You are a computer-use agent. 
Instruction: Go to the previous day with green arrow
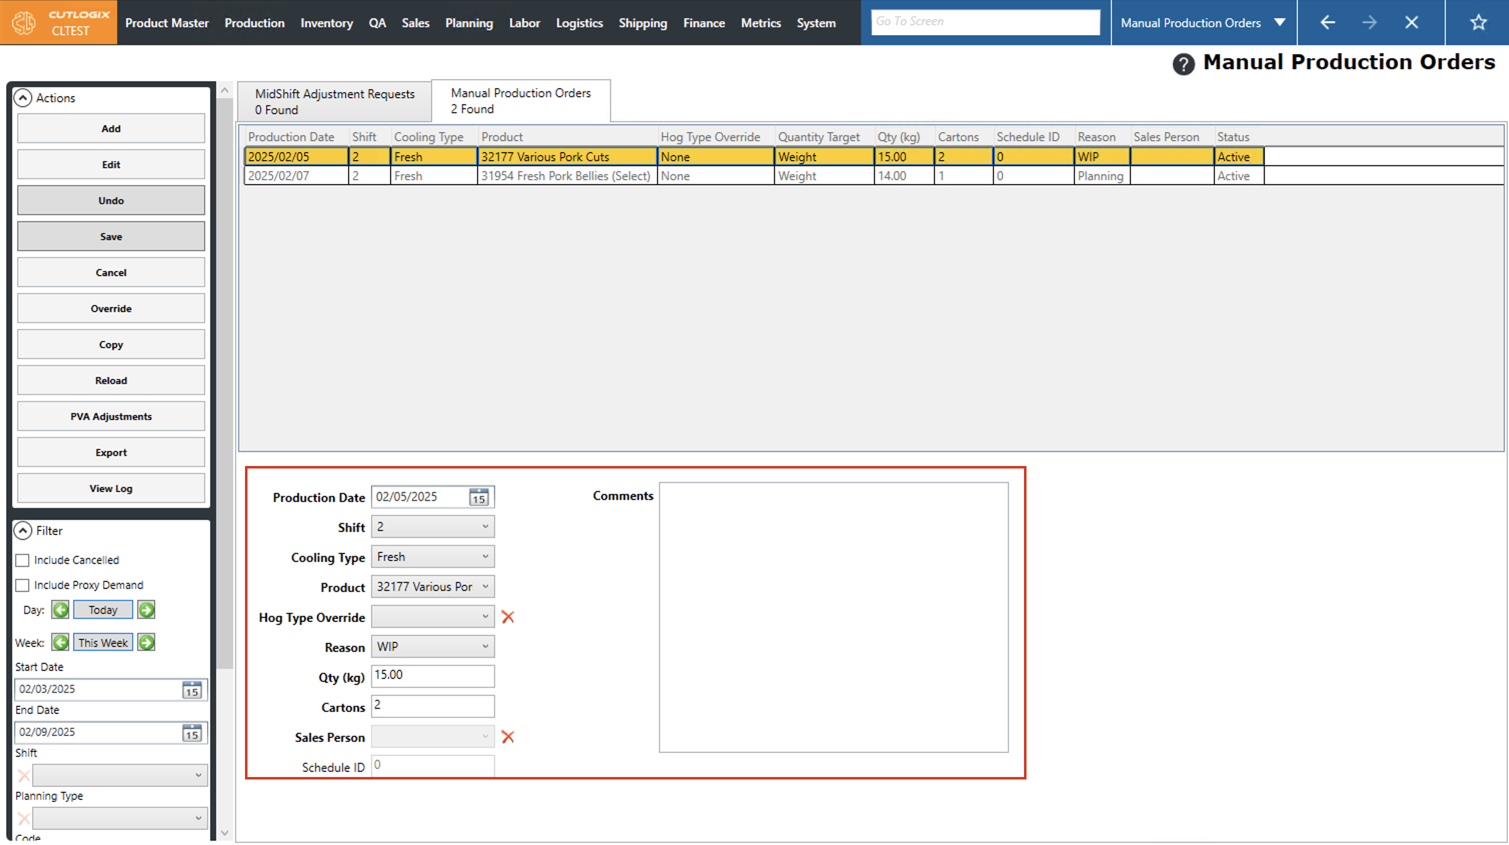click(60, 610)
